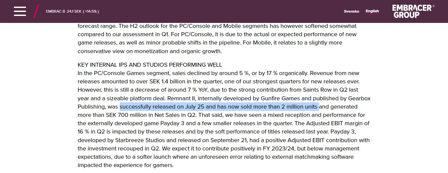Switch the site language to Svenska
The image size is (448, 173).
[351, 11]
